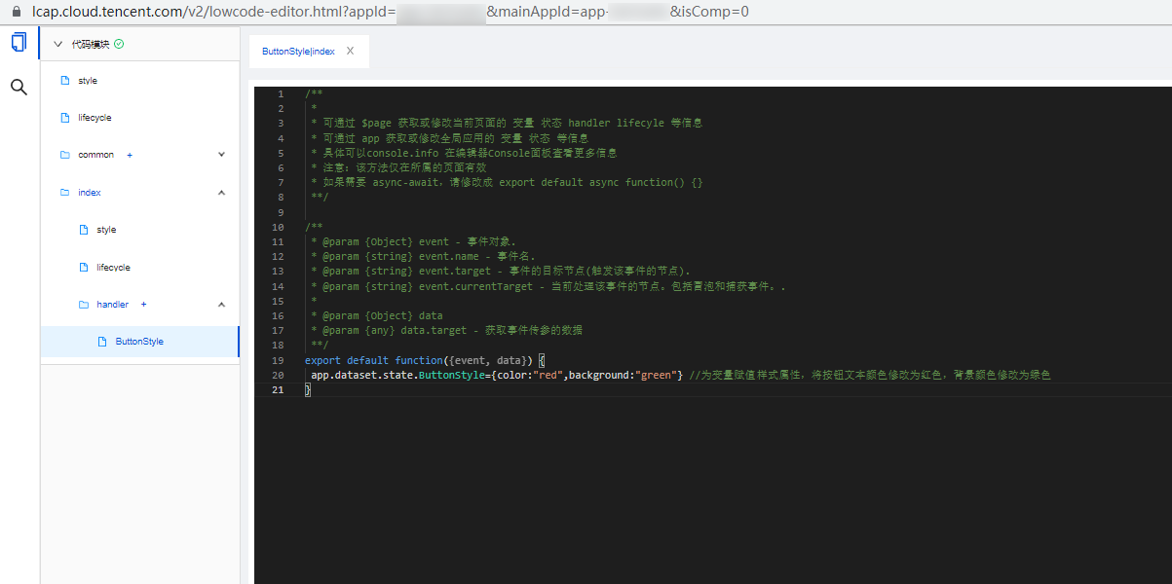Expand the common folder chevron
This screenshot has height=584, width=1172.
[x=221, y=155]
